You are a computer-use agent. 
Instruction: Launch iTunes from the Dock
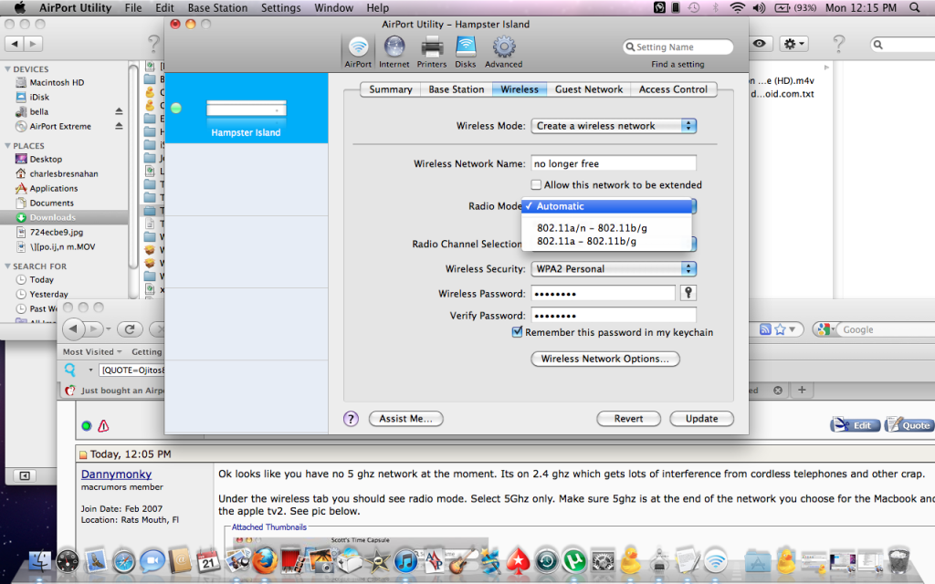405,561
